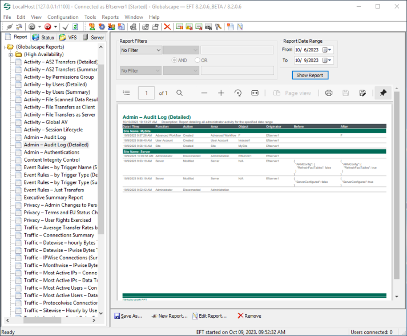Click the refresh icon in main toolbar

[x=75, y=27]
